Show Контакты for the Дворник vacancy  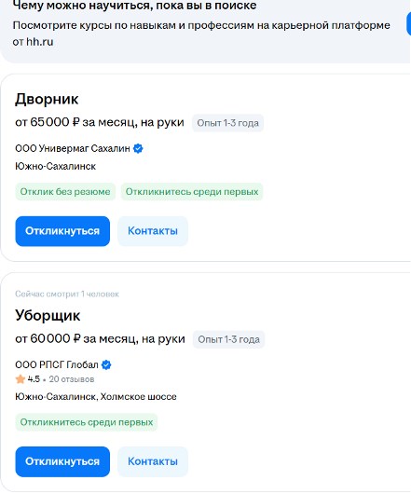coord(153,231)
